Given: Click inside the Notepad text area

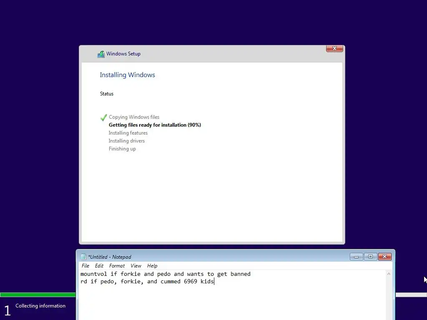Looking at the screenshot, I should tap(233, 295).
